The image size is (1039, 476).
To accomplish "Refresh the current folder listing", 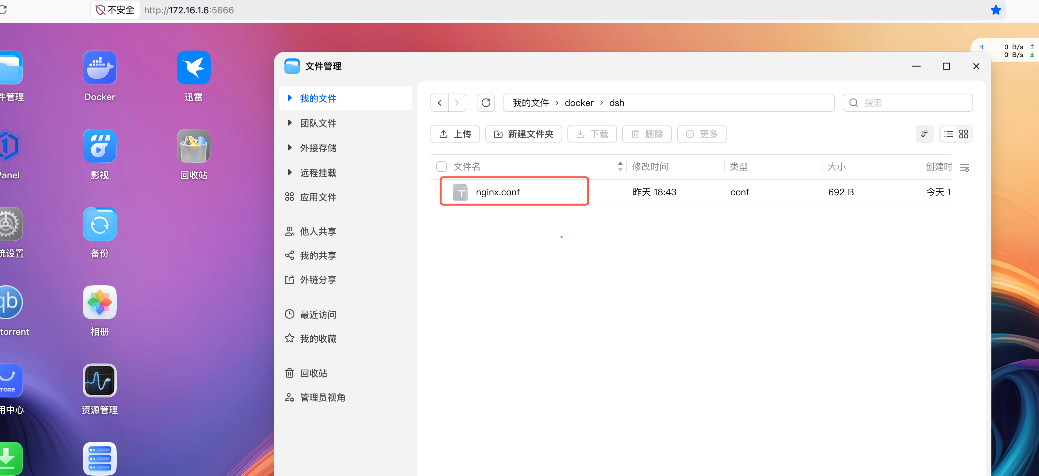I will coord(486,103).
